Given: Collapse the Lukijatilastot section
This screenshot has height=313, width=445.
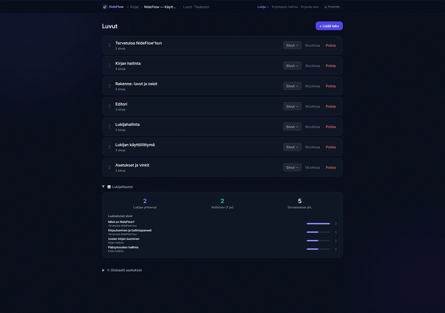Looking at the screenshot, I should [103, 186].
